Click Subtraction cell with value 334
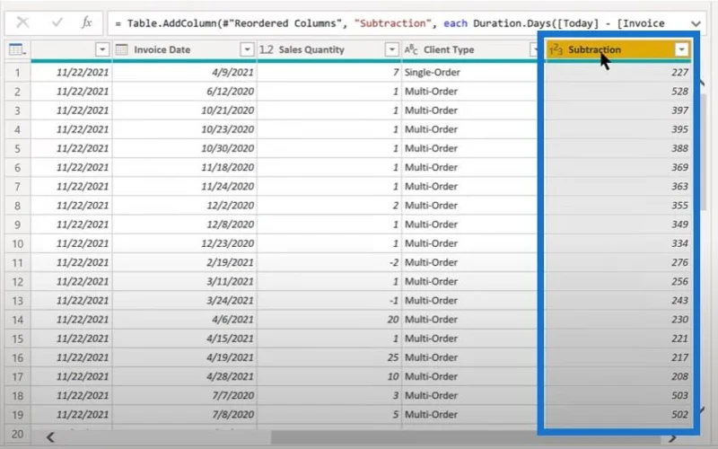Image resolution: width=718 pixels, height=449 pixels. pos(618,243)
